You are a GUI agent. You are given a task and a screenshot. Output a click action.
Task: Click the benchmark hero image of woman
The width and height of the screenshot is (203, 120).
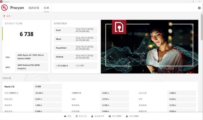[150, 47]
